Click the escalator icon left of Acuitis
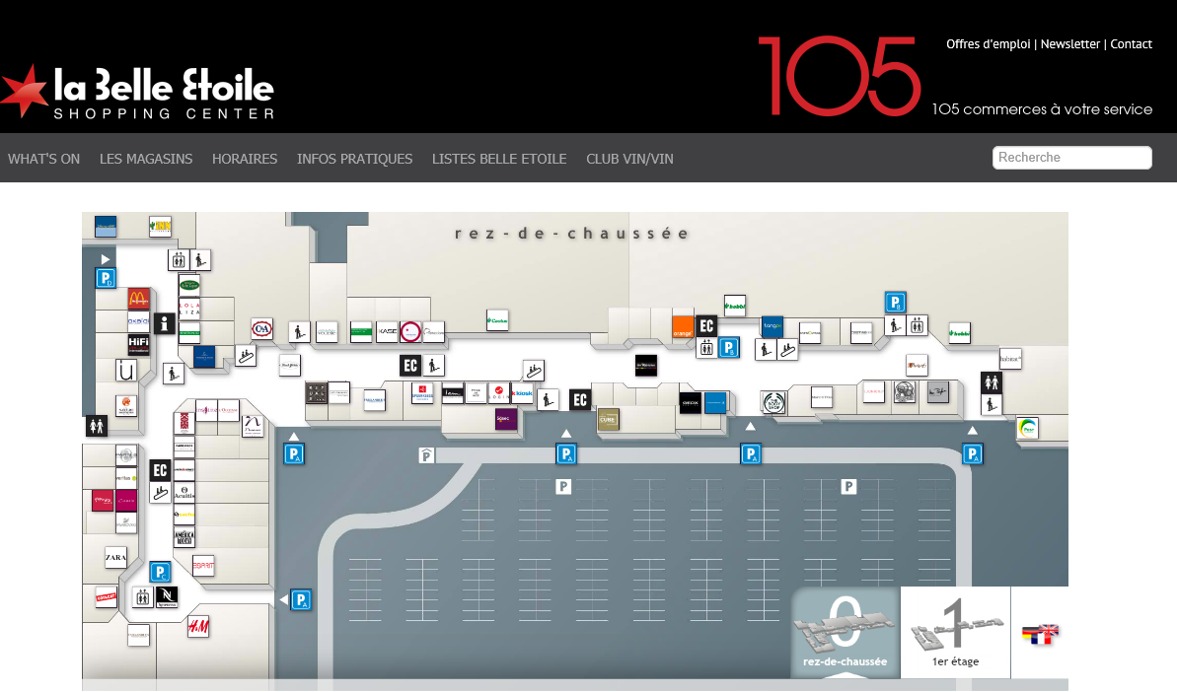Viewport: 1177px width, 692px height. (160, 493)
